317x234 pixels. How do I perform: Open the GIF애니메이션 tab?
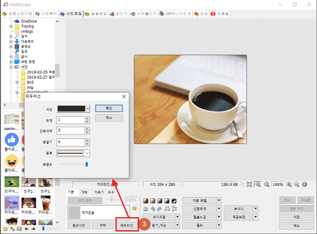click(x=175, y=14)
